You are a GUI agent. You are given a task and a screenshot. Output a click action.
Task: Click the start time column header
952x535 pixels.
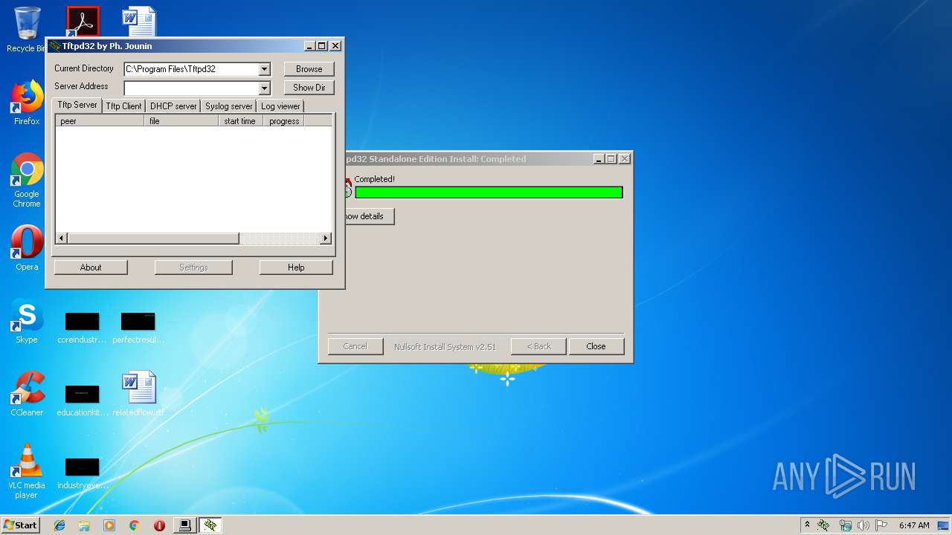coord(241,121)
